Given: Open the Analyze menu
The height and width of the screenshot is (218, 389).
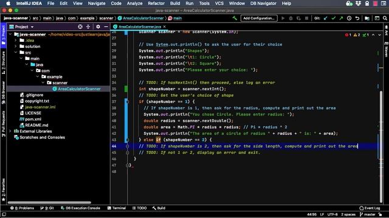Looking at the screenshot, I should pos(134,4).
